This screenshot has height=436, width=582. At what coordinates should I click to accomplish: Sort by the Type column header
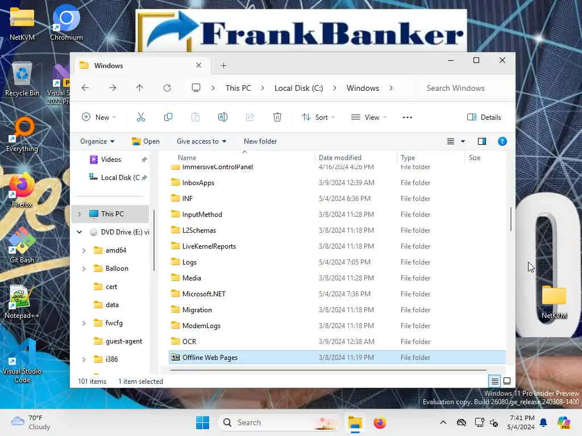(x=408, y=158)
